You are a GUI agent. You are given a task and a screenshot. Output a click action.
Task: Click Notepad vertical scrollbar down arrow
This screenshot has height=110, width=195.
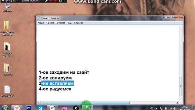click(181, 99)
